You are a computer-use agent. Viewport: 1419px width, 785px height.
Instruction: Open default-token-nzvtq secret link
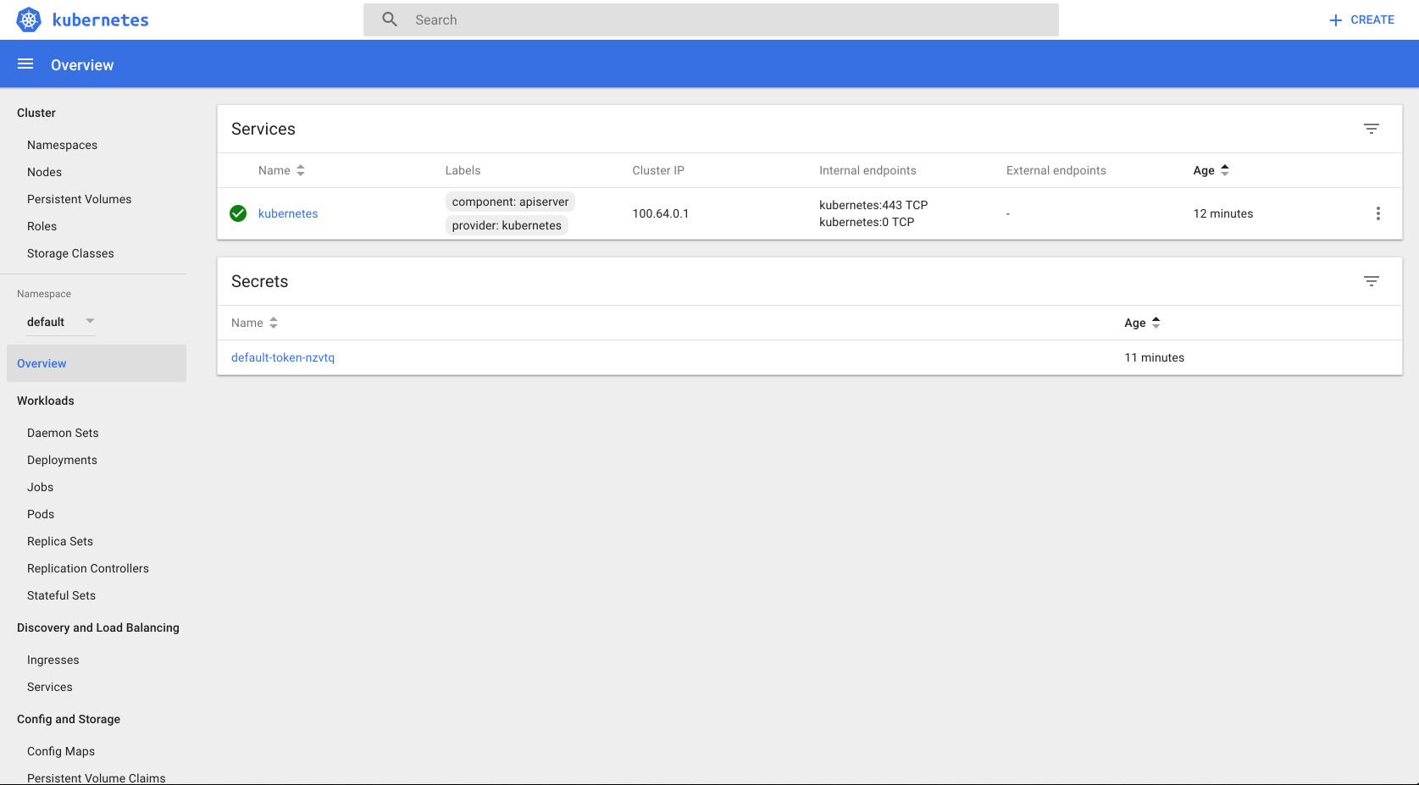coord(283,357)
